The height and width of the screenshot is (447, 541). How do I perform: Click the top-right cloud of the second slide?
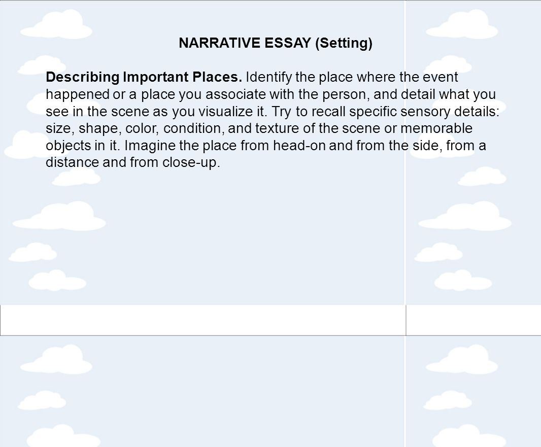[x=462, y=359]
